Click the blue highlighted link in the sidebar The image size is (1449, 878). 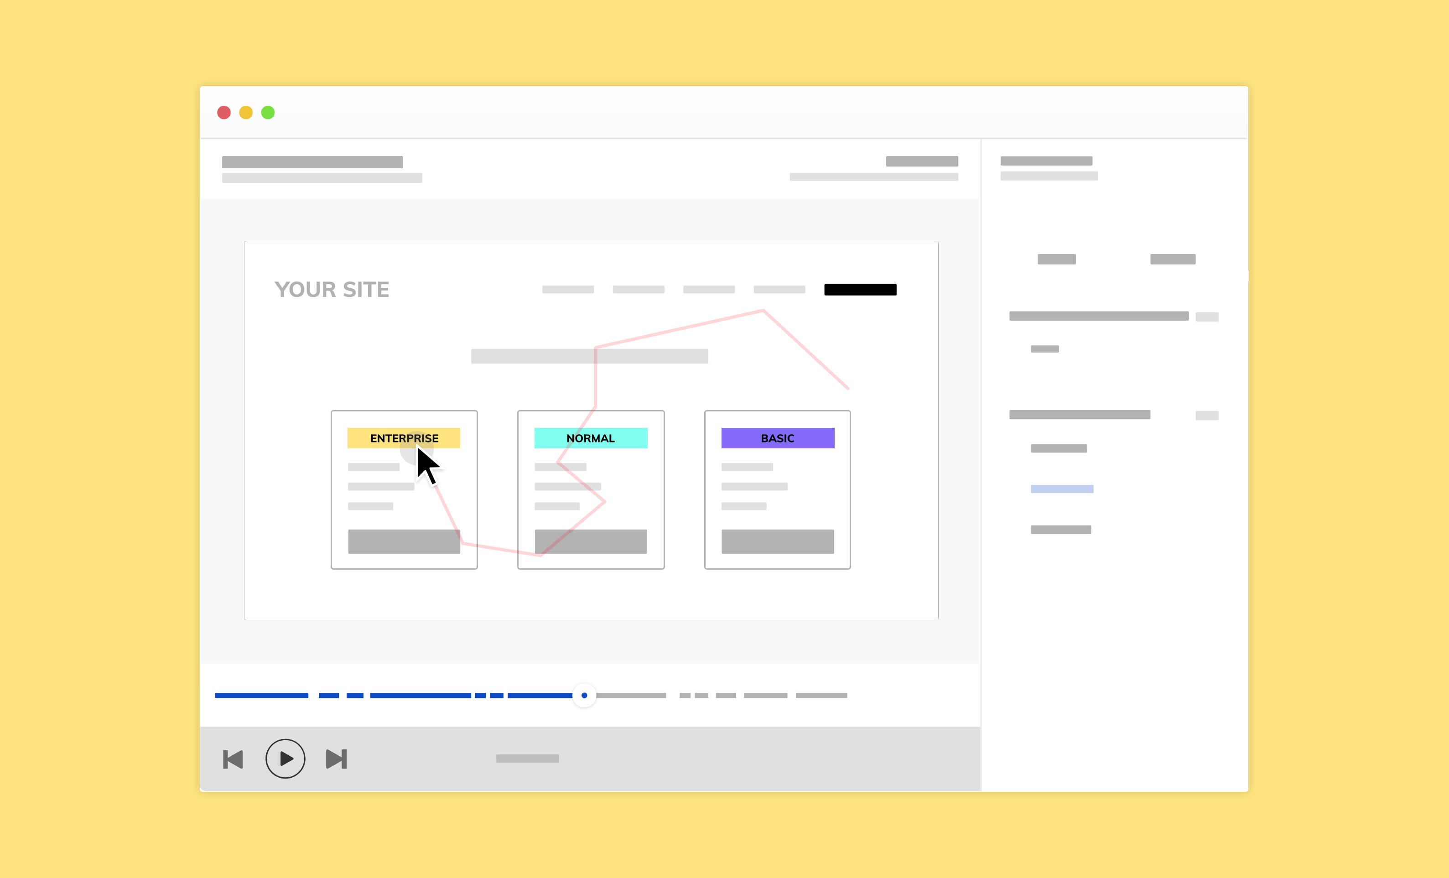tap(1061, 488)
